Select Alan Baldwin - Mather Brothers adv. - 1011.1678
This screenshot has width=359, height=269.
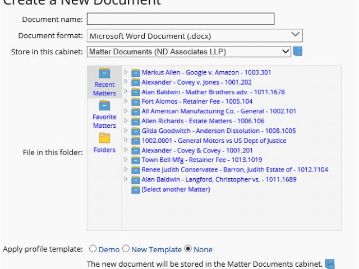coord(213,92)
